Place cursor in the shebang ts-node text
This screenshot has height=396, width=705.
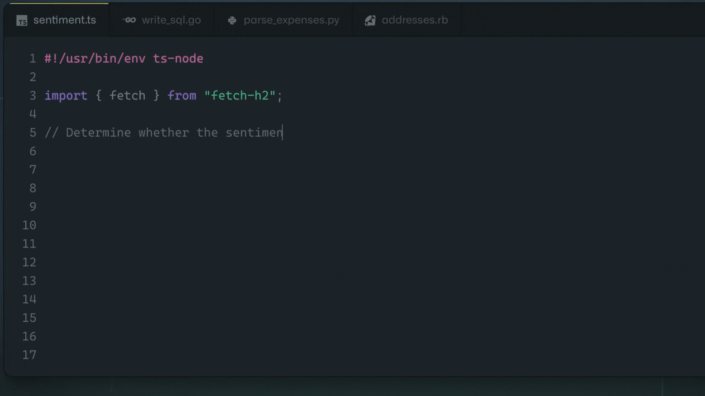pos(178,59)
